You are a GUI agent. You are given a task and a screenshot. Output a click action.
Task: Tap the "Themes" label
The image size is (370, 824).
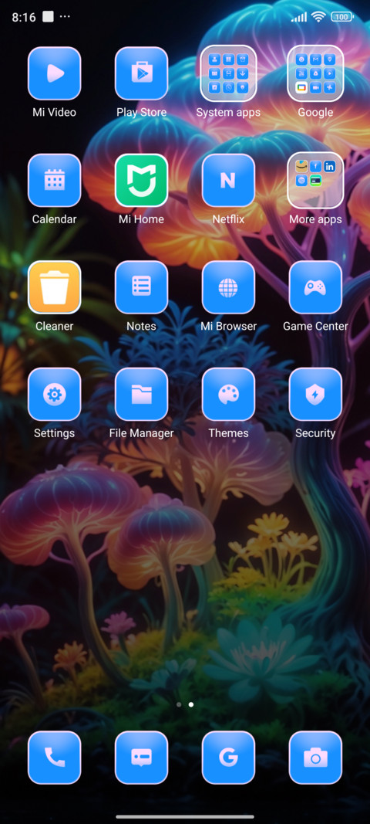pos(228,433)
